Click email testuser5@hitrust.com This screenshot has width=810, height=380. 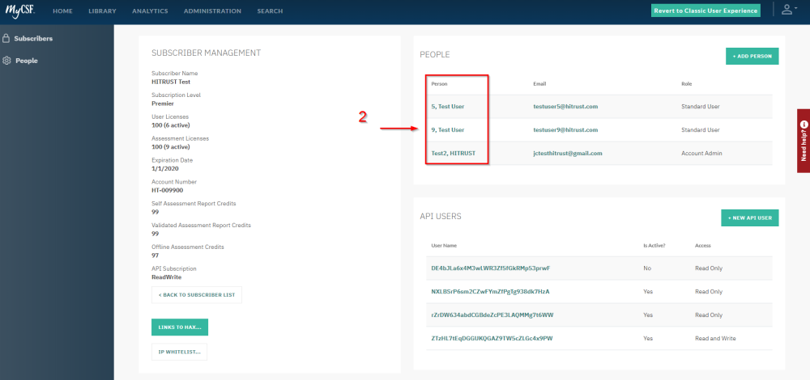click(565, 107)
